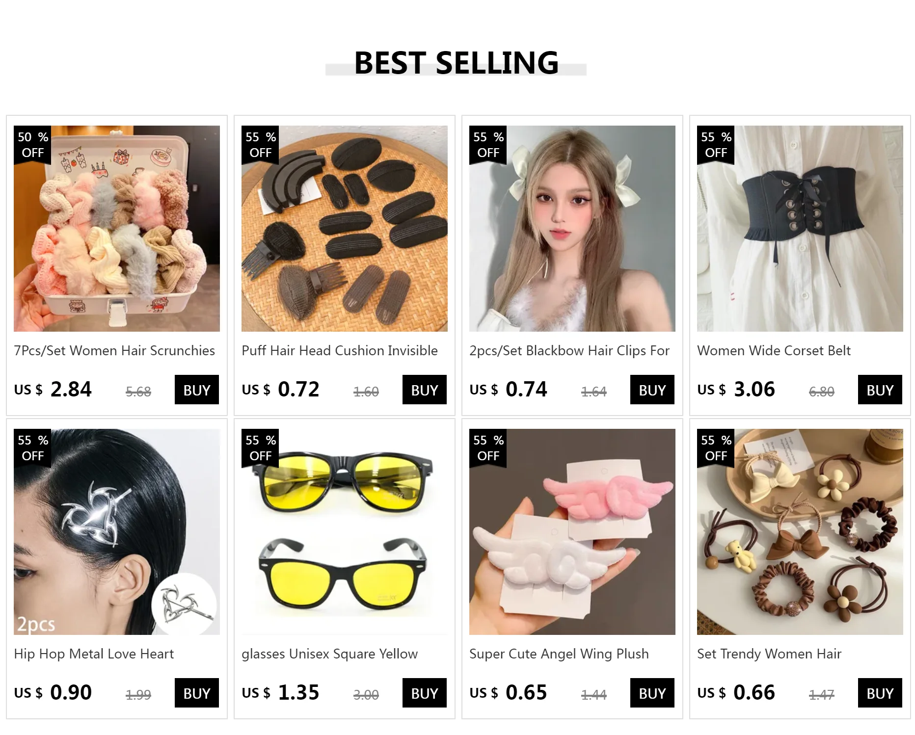Image resolution: width=915 pixels, height=735 pixels.
Task: Buy the Super Cute Angel Wing Plush
Action: click(652, 693)
